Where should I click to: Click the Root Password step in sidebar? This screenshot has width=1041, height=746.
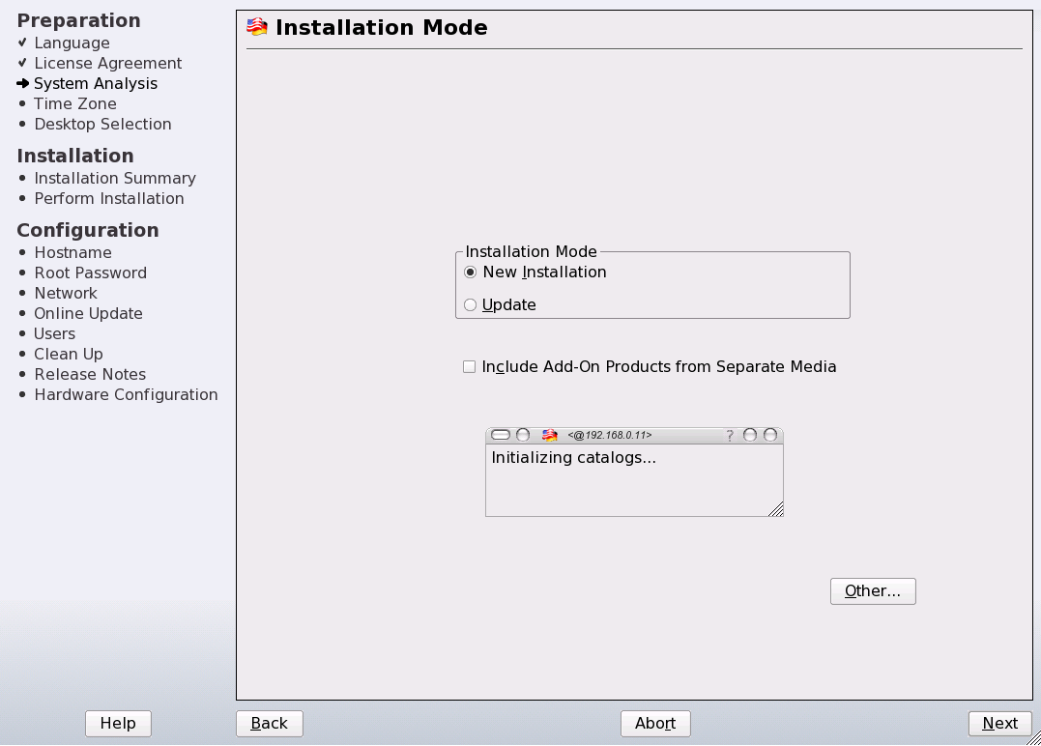tap(91, 273)
